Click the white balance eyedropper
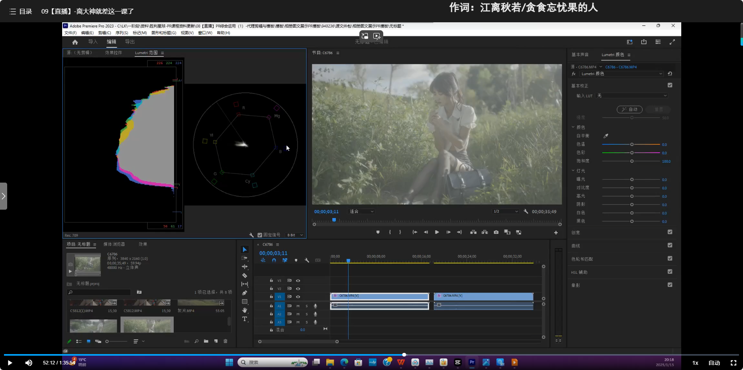 [x=606, y=136]
